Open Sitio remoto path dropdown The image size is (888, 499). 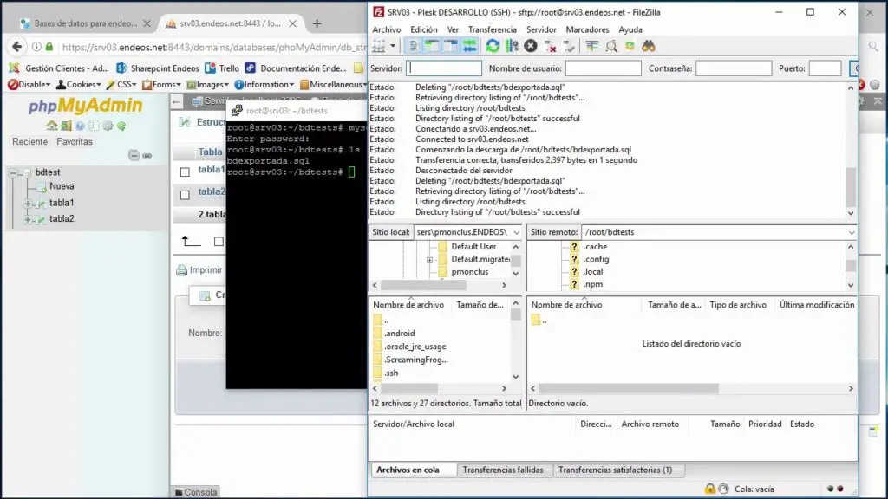pyautogui.click(x=852, y=232)
